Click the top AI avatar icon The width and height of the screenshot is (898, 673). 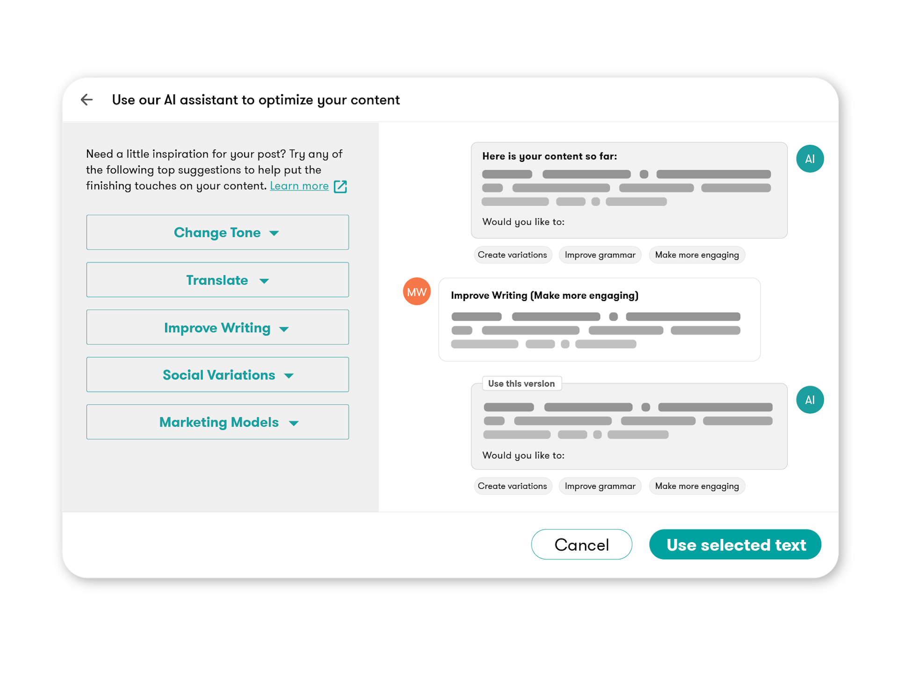pos(810,159)
